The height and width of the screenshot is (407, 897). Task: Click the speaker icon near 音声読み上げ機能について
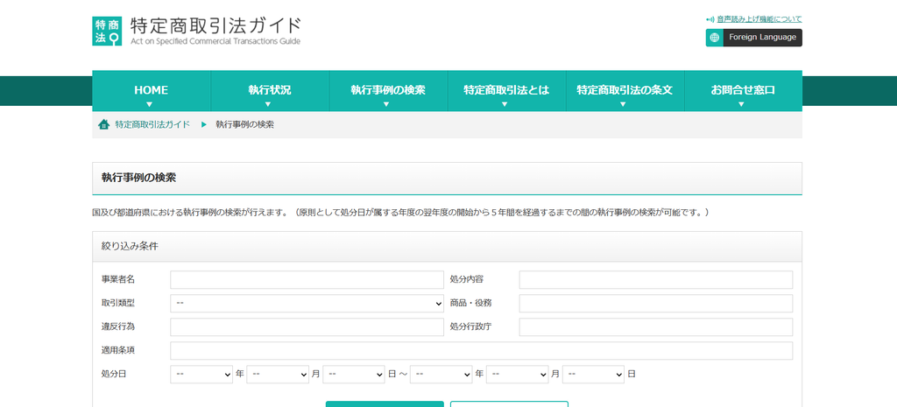pos(710,19)
